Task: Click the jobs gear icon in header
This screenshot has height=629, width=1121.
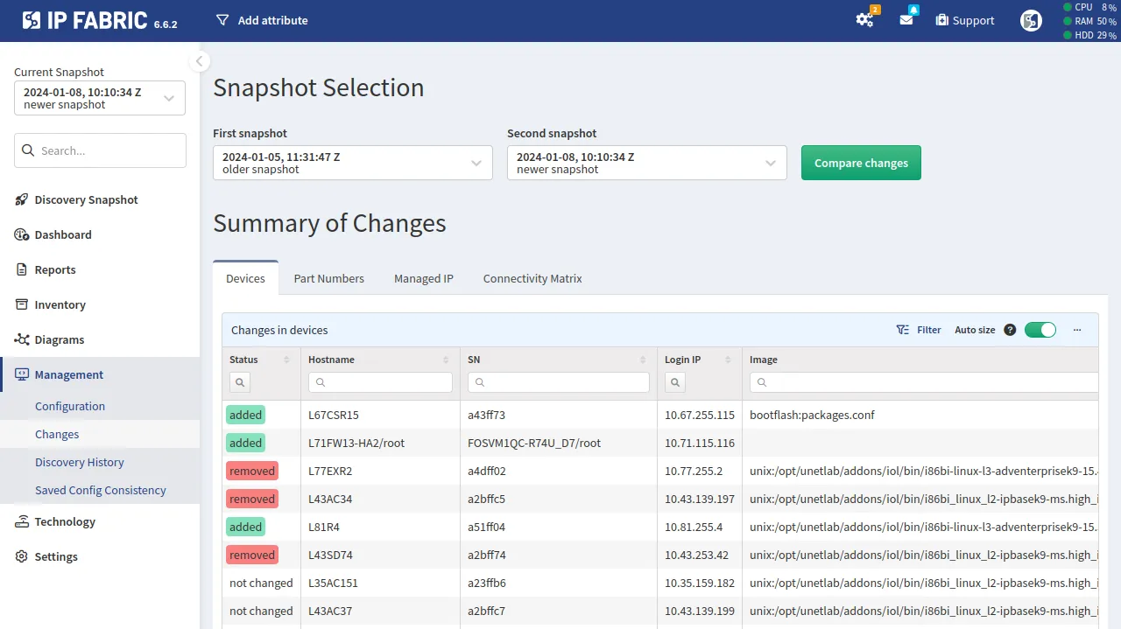Action: pyautogui.click(x=865, y=20)
